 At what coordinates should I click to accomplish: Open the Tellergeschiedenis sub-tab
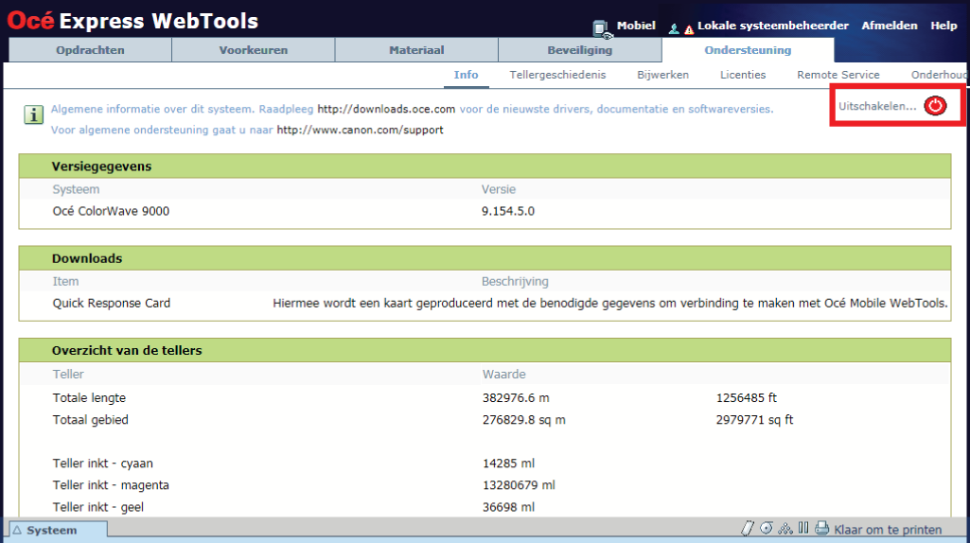pos(557,75)
